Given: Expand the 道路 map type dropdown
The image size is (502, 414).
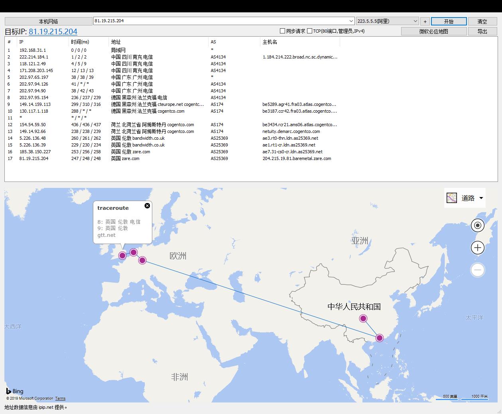Looking at the screenshot, I should pos(481,198).
